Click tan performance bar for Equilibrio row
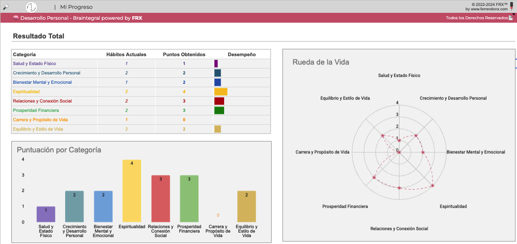Screen dimensions: 517x244 coord(218,129)
